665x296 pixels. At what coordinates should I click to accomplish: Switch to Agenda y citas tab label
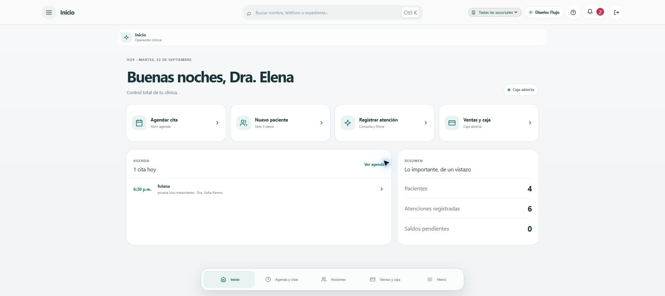point(286,280)
